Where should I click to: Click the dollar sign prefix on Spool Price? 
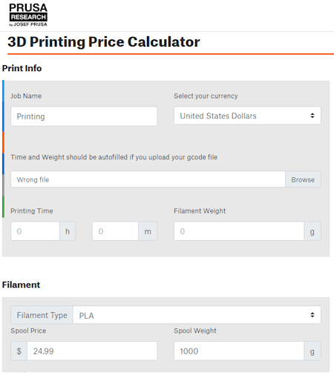point(19,351)
